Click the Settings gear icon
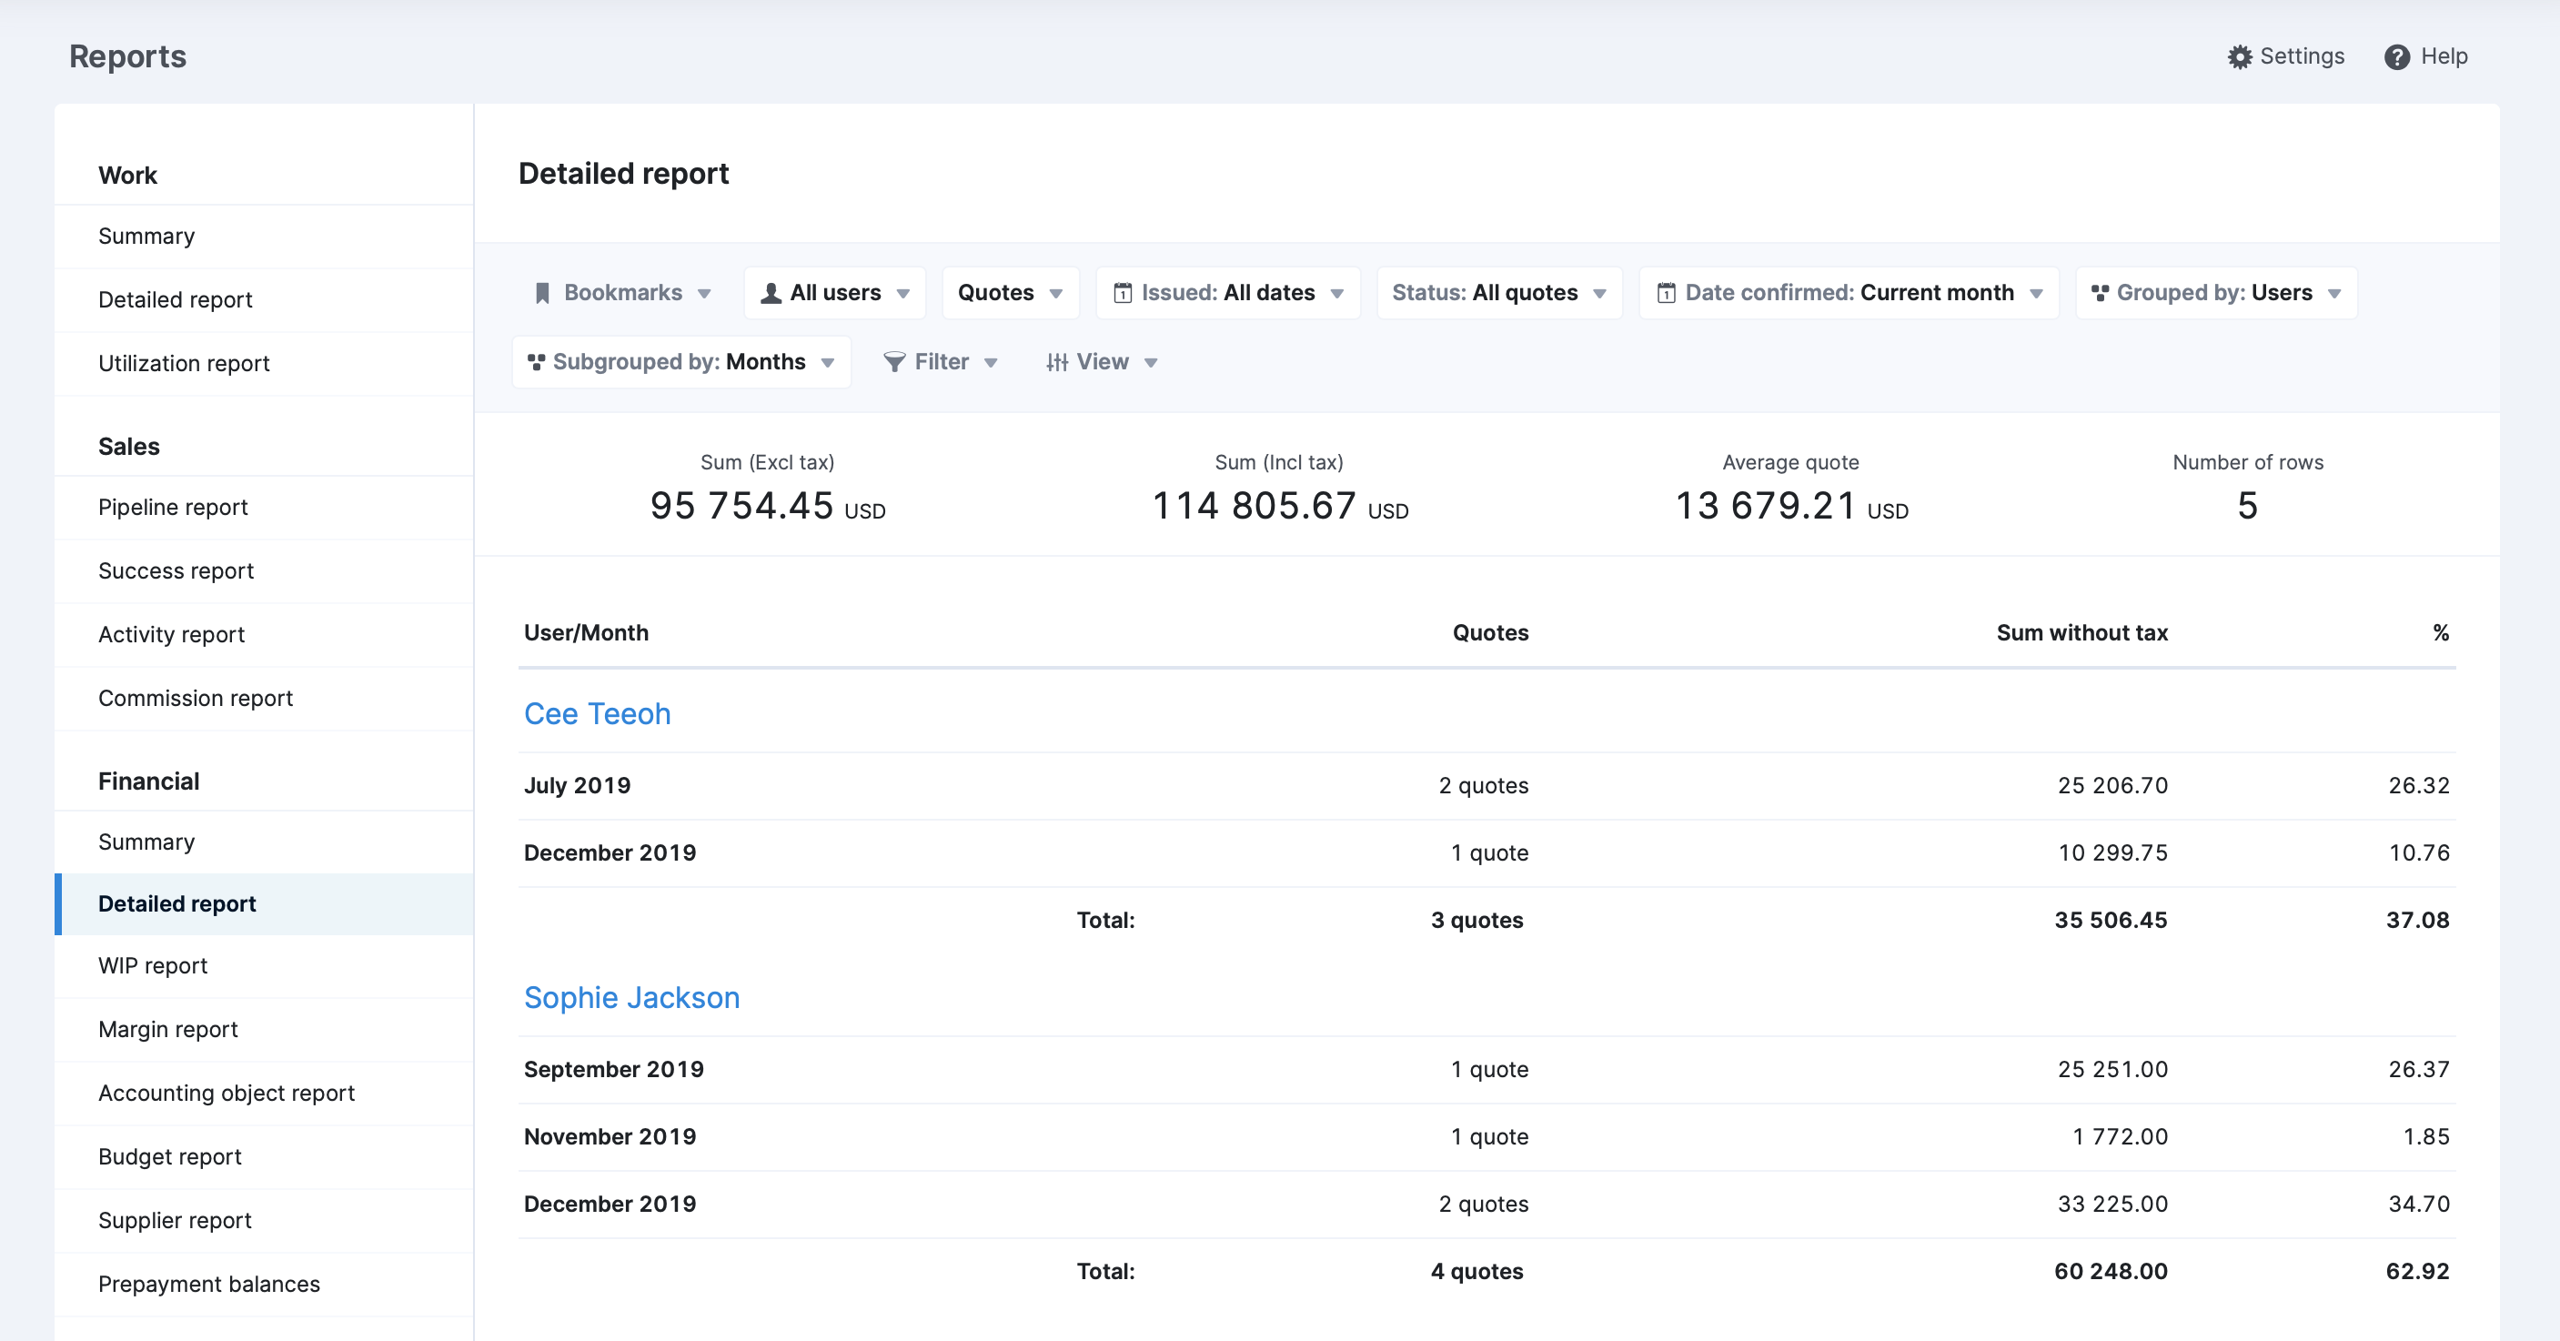The width and height of the screenshot is (2560, 1341). pyautogui.click(x=2239, y=56)
